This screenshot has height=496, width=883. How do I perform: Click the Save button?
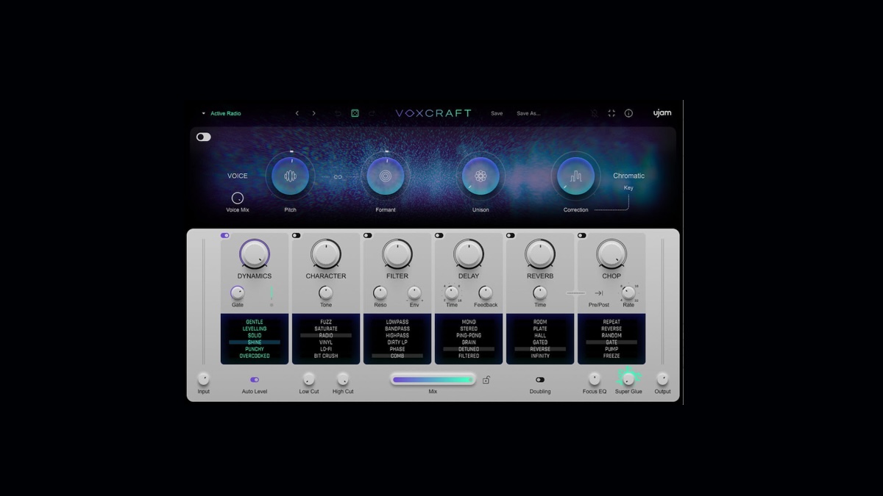(497, 113)
